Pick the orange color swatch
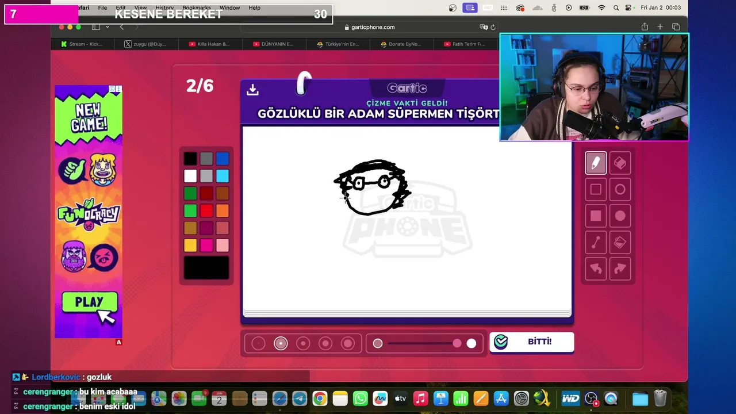This screenshot has height=414, width=736. coord(223,210)
